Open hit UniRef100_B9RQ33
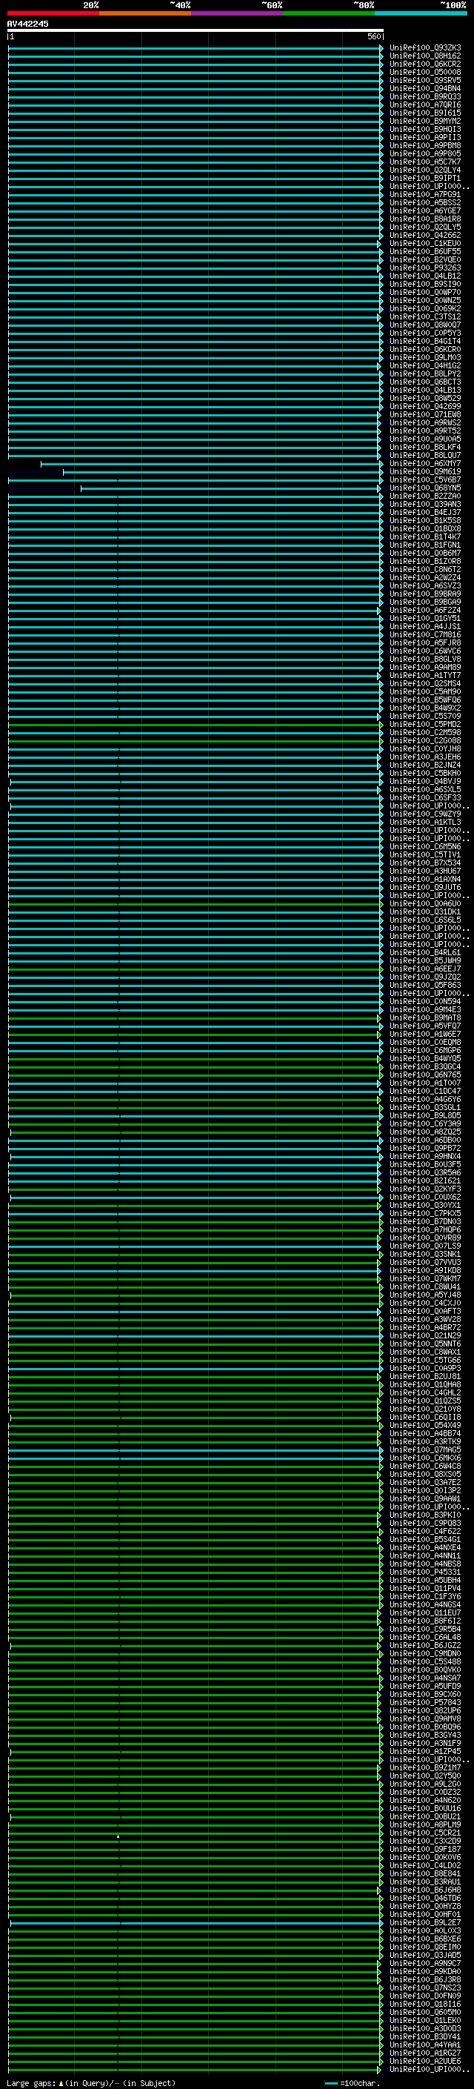Viewport: 474px width, 2089px height. (x=425, y=96)
